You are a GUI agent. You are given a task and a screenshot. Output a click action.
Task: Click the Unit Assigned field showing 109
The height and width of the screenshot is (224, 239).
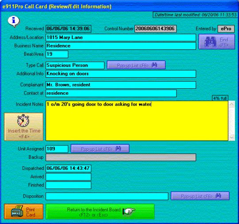point(57,149)
